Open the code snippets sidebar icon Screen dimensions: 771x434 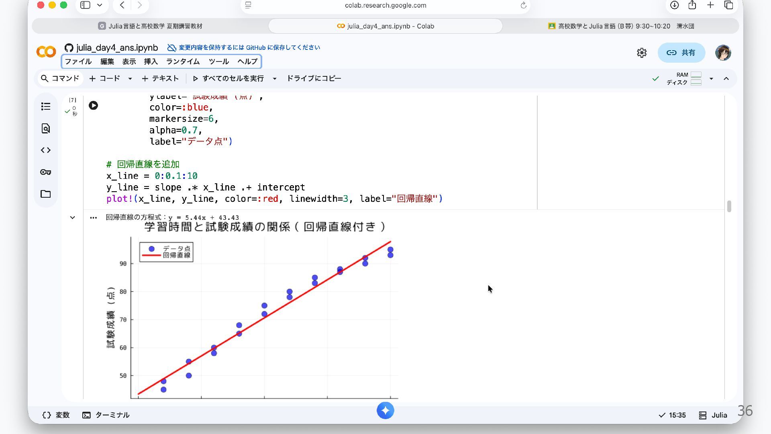coord(46,150)
